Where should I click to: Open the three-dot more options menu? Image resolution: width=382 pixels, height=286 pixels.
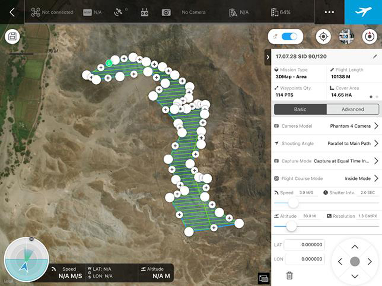coord(329,12)
